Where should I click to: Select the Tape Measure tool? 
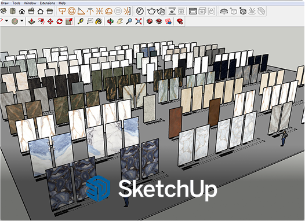pos(81,21)
